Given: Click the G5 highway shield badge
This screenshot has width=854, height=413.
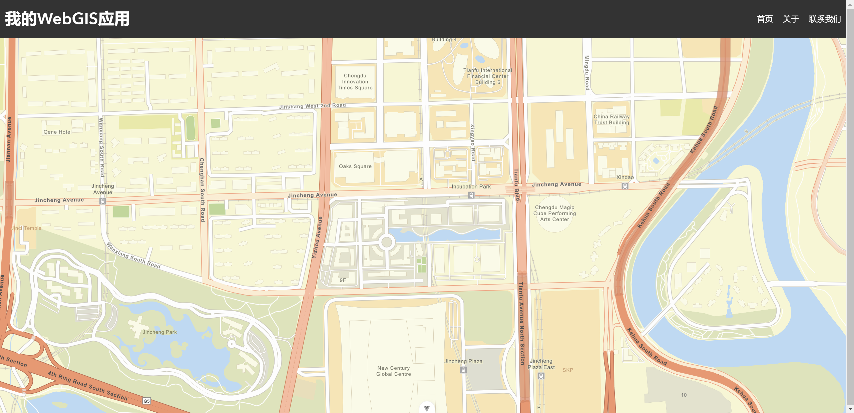Looking at the screenshot, I should tap(147, 401).
